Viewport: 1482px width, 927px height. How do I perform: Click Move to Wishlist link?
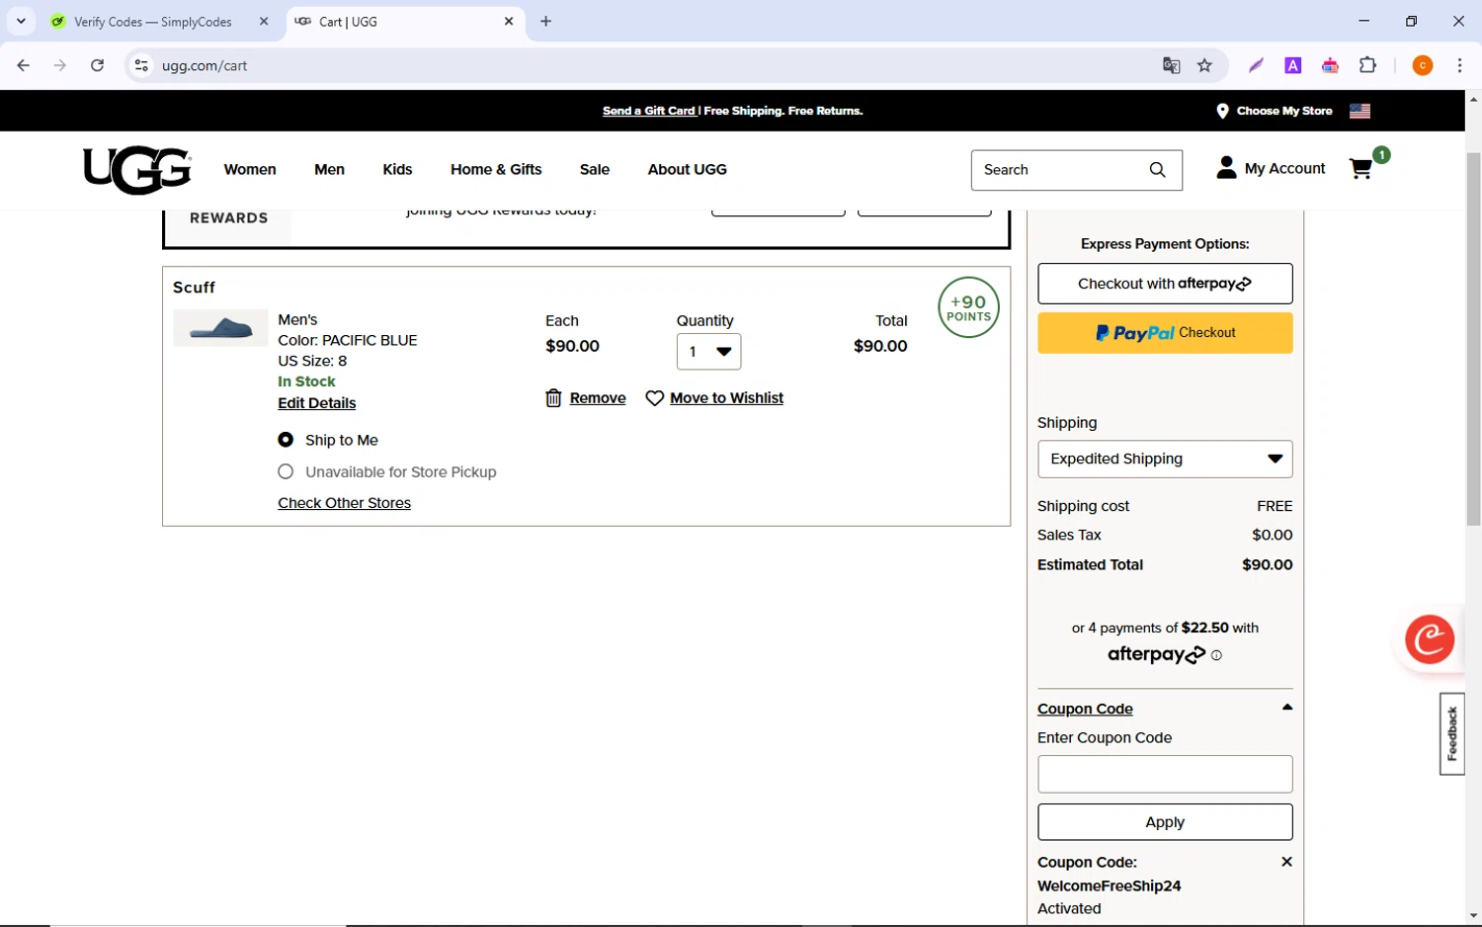click(x=726, y=398)
